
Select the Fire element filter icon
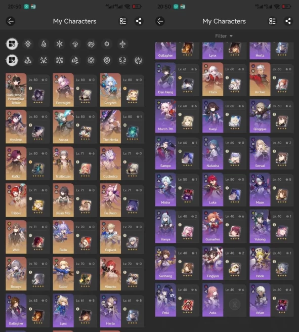tap(44, 44)
